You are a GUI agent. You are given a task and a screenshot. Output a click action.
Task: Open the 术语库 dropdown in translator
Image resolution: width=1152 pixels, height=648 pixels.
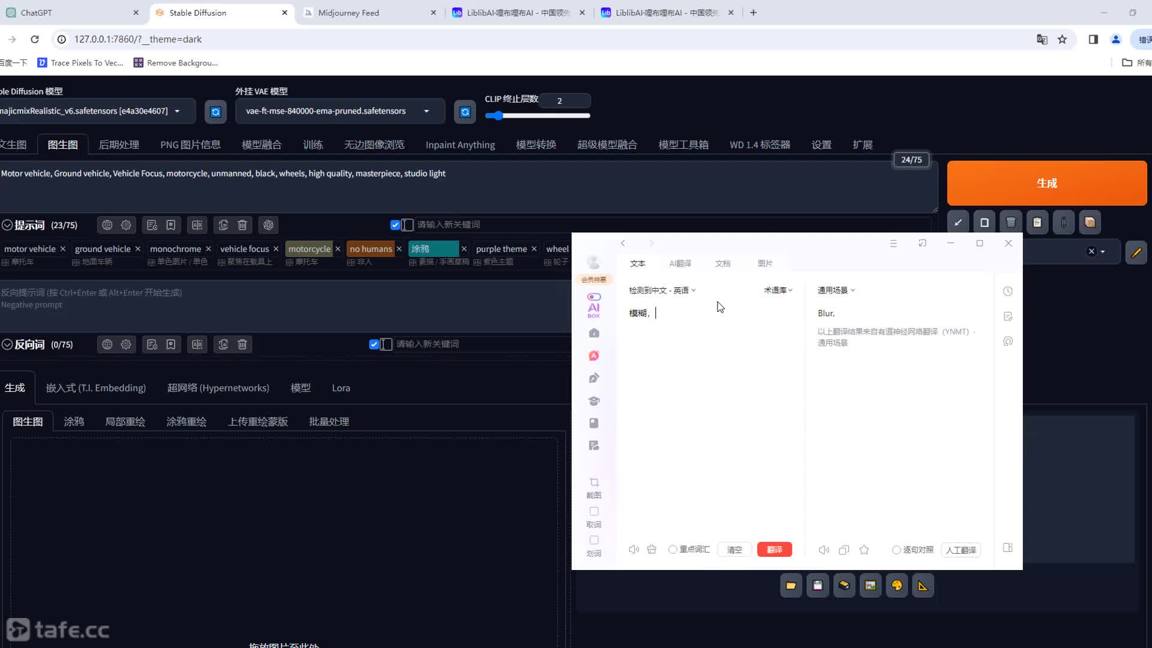pos(778,290)
